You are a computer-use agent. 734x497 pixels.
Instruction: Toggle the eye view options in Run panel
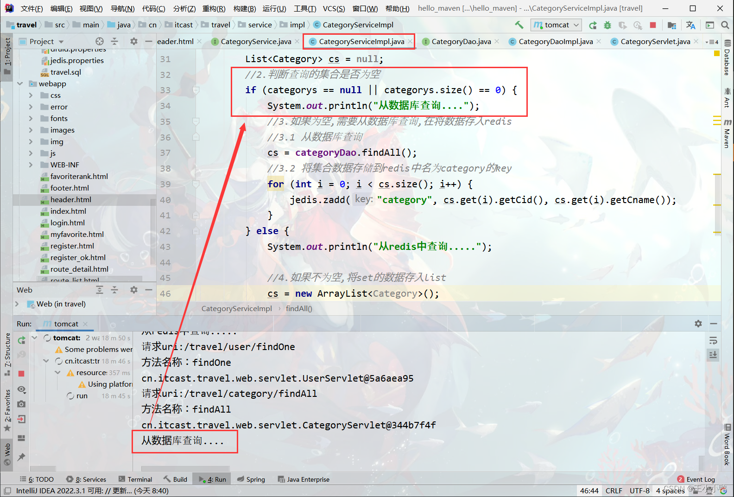pos(21,389)
